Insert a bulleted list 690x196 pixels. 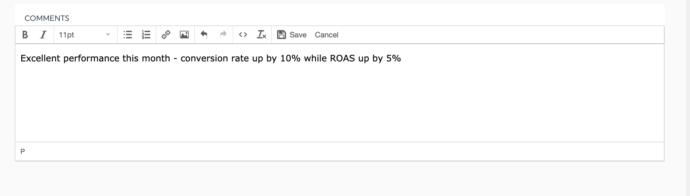click(x=127, y=35)
